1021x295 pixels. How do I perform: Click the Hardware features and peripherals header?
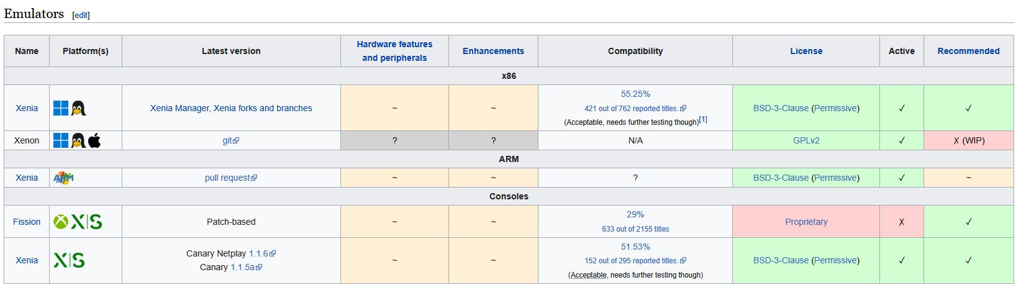coord(394,51)
